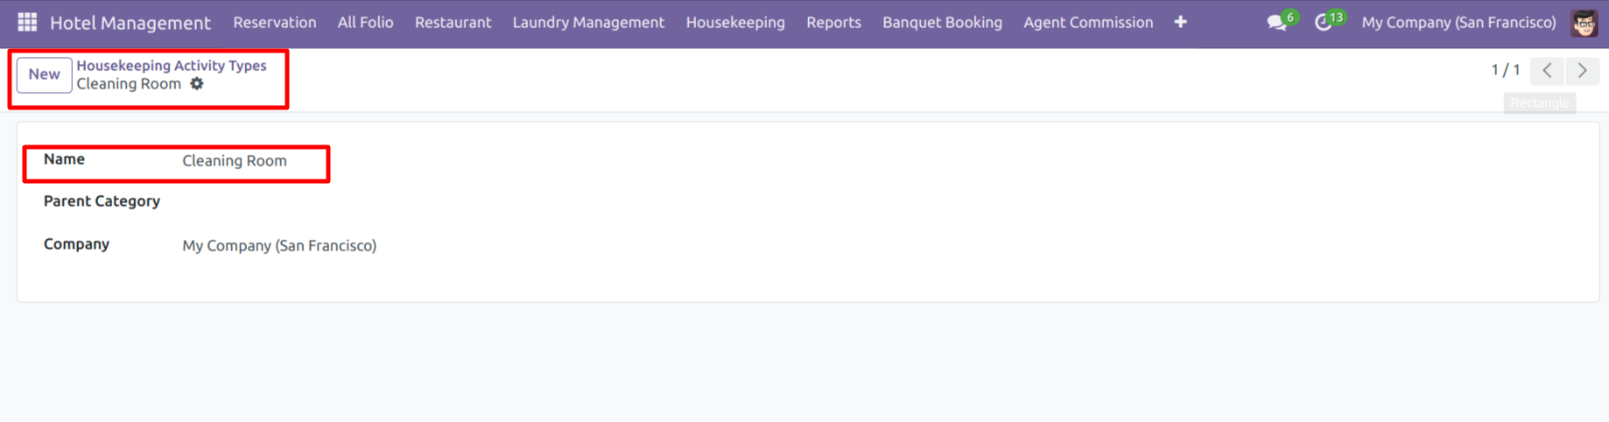1609x422 pixels.
Task: Open the Reservation menu
Action: pos(274,23)
